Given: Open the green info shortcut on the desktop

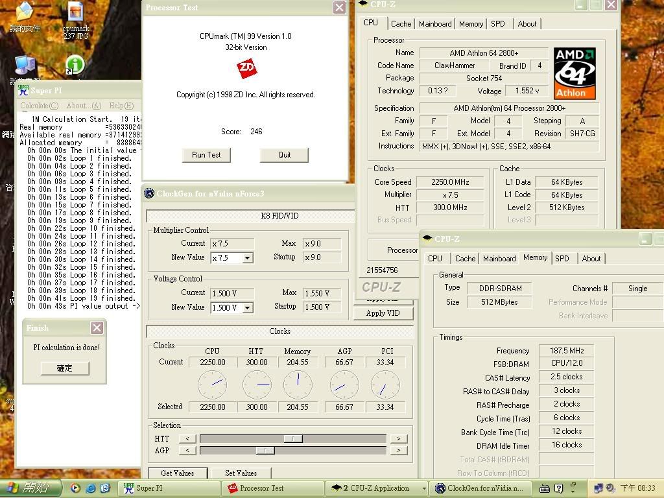Looking at the screenshot, I should pos(75,65).
